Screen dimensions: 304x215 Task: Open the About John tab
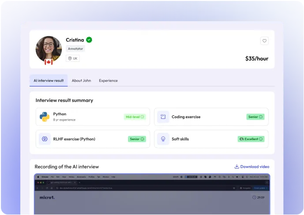click(x=82, y=80)
